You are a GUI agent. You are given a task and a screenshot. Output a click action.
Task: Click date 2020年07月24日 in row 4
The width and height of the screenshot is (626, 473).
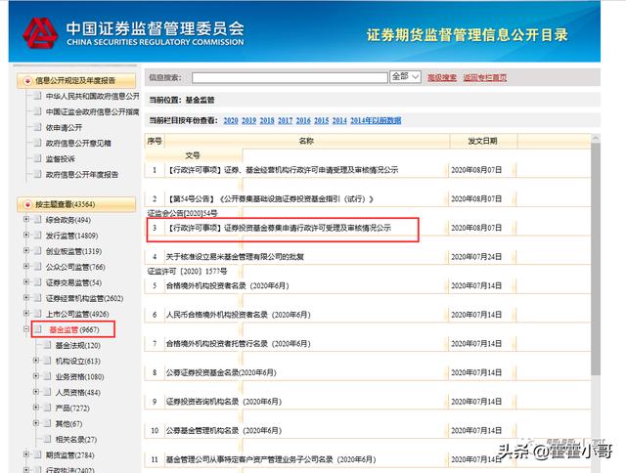tap(476, 257)
